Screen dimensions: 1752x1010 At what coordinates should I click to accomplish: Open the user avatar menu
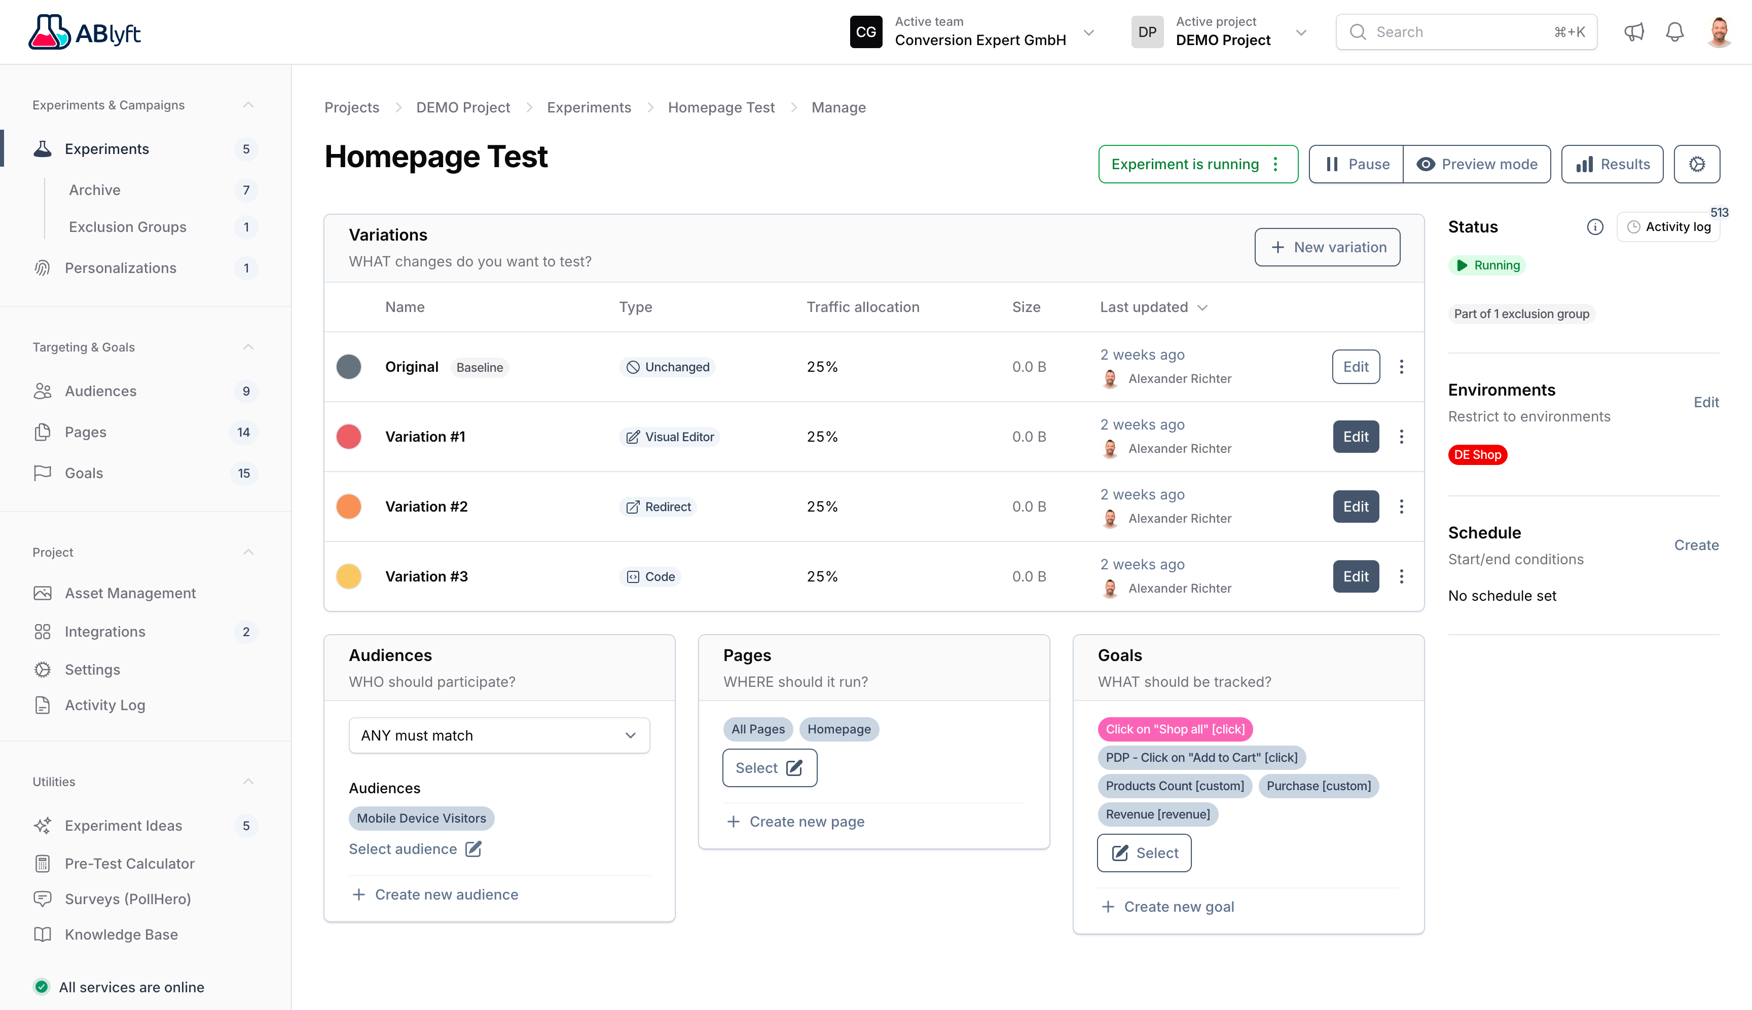(x=1720, y=32)
